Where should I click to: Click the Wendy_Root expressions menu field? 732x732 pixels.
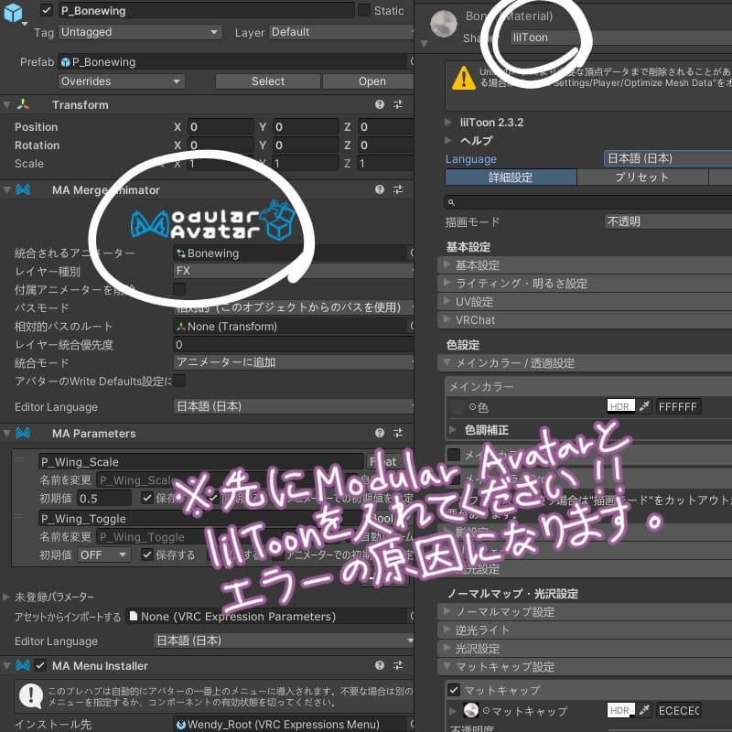click(x=293, y=724)
